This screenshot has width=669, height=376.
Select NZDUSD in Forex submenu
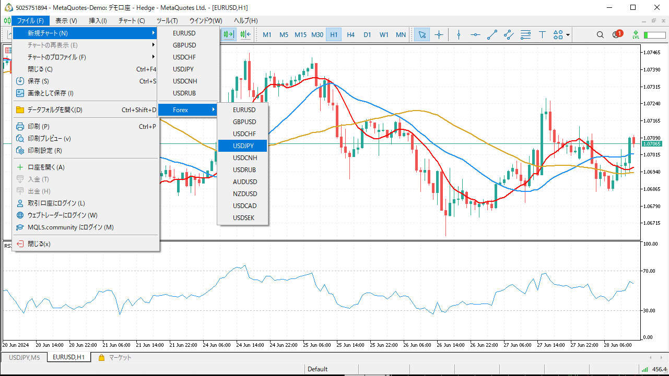click(243, 193)
